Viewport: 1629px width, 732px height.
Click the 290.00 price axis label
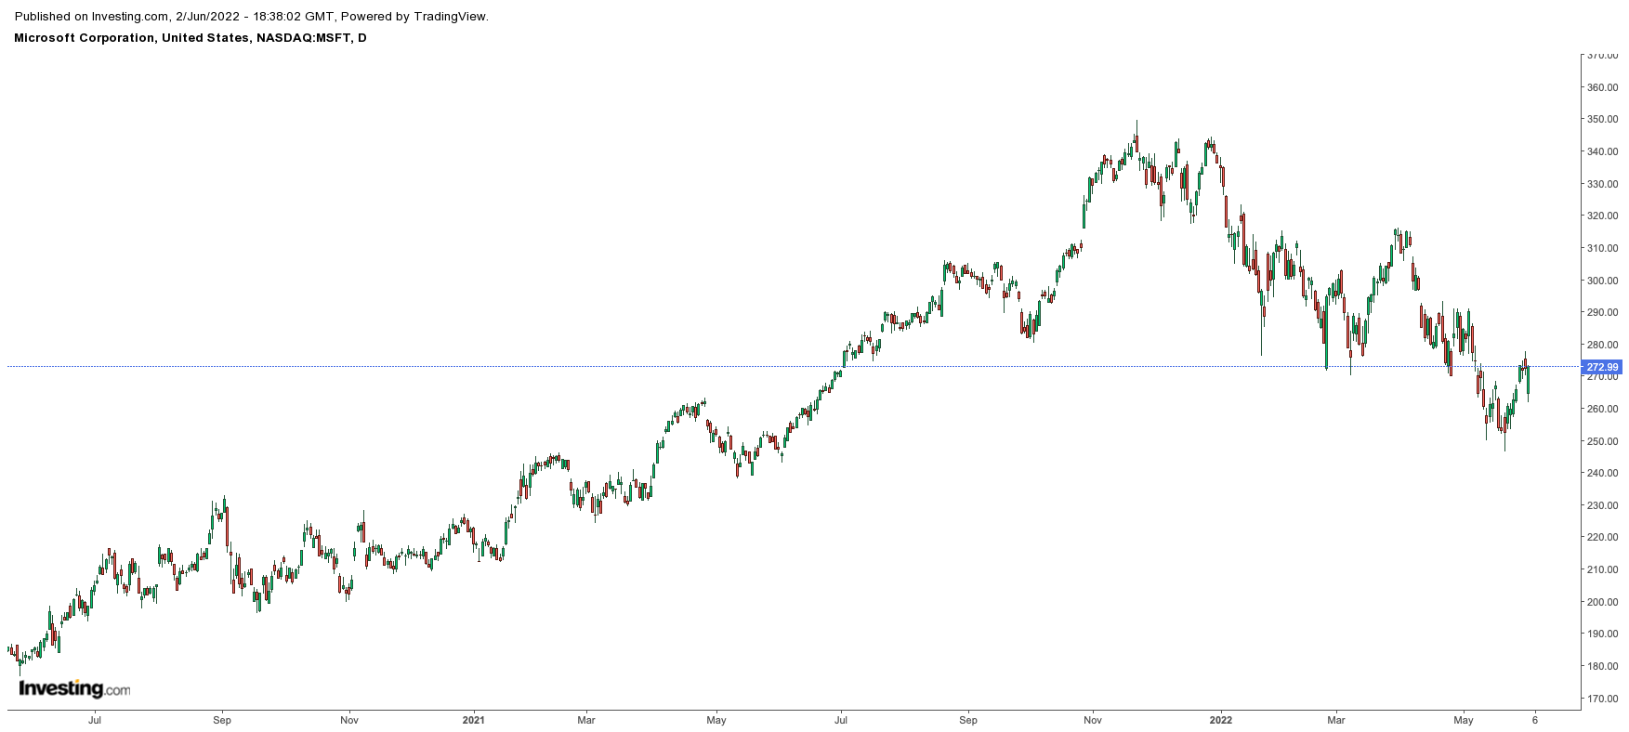(1603, 312)
